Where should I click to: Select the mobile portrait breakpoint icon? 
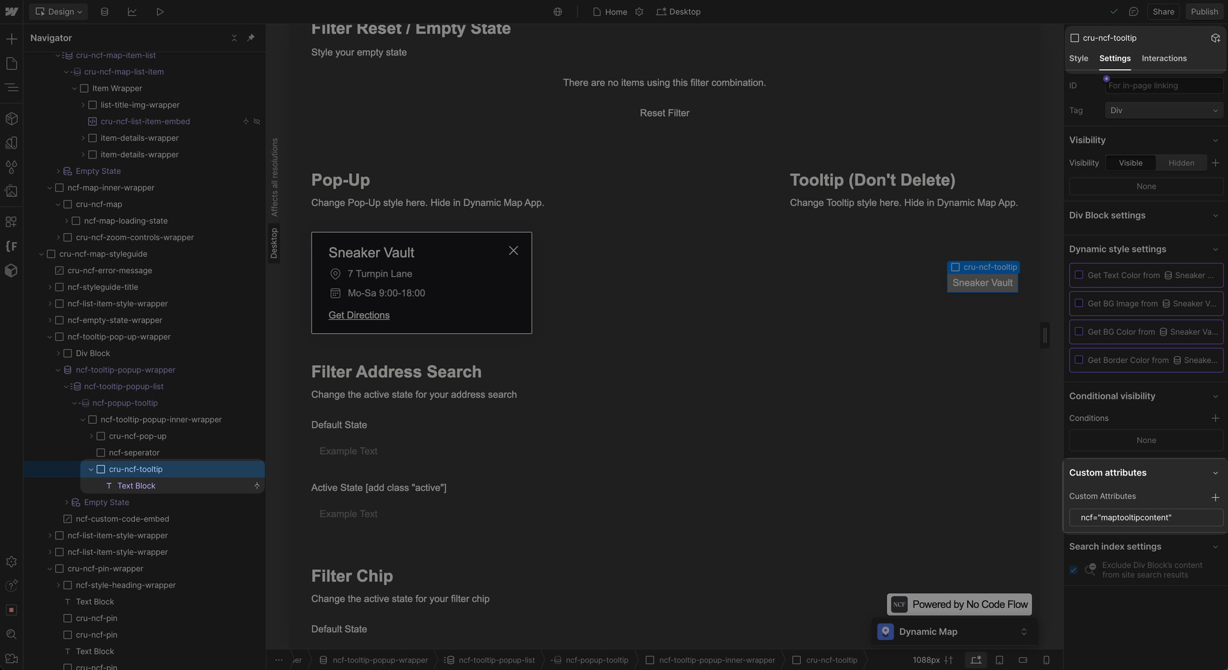click(x=1046, y=660)
